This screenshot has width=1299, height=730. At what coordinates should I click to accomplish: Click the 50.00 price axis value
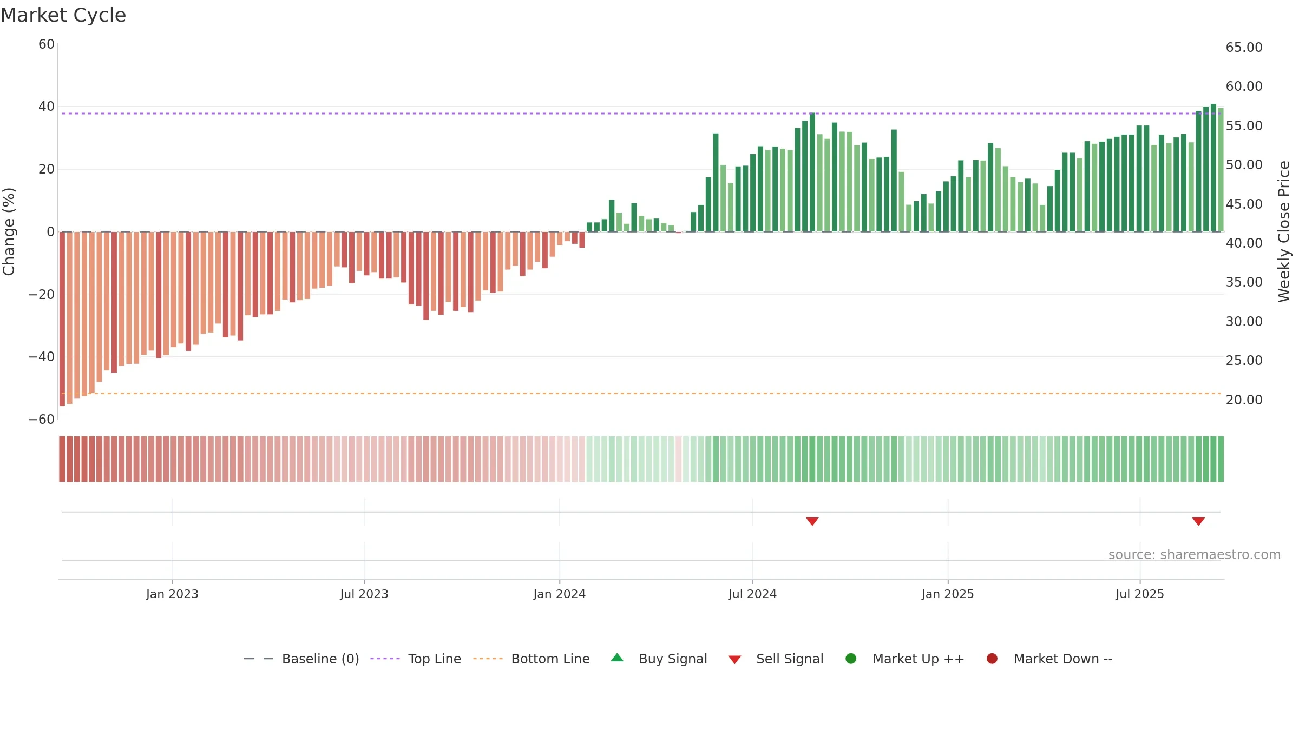point(1244,165)
